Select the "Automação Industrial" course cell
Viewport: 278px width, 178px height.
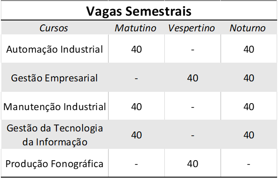(55, 49)
